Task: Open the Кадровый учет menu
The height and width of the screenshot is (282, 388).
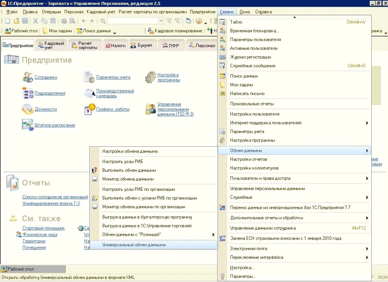Action: tap(101, 12)
